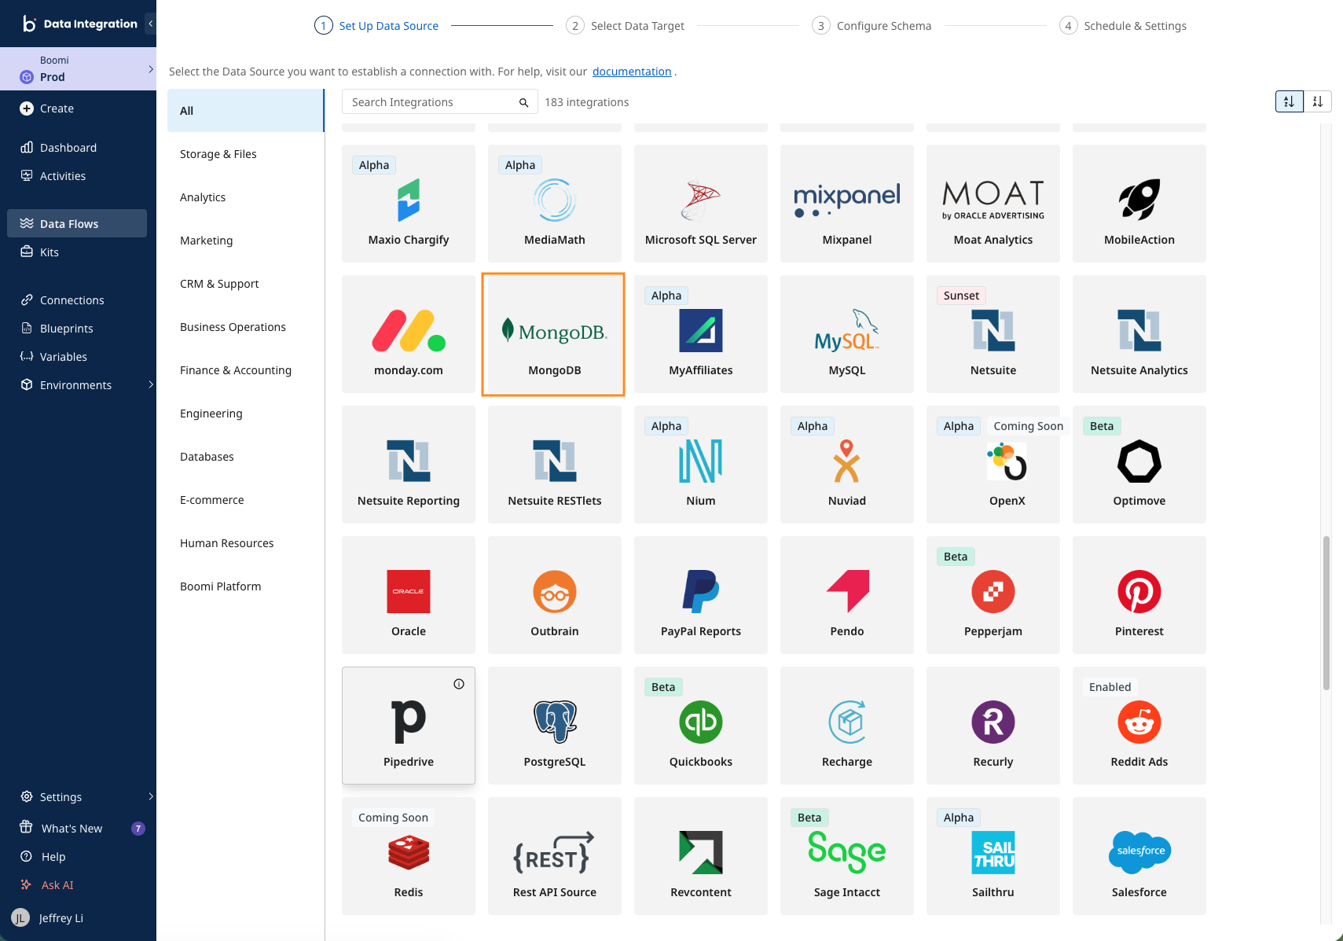Image resolution: width=1343 pixels, height=941 pixels.
Task: Select the OpenX integration card
Action: [993, 465]
